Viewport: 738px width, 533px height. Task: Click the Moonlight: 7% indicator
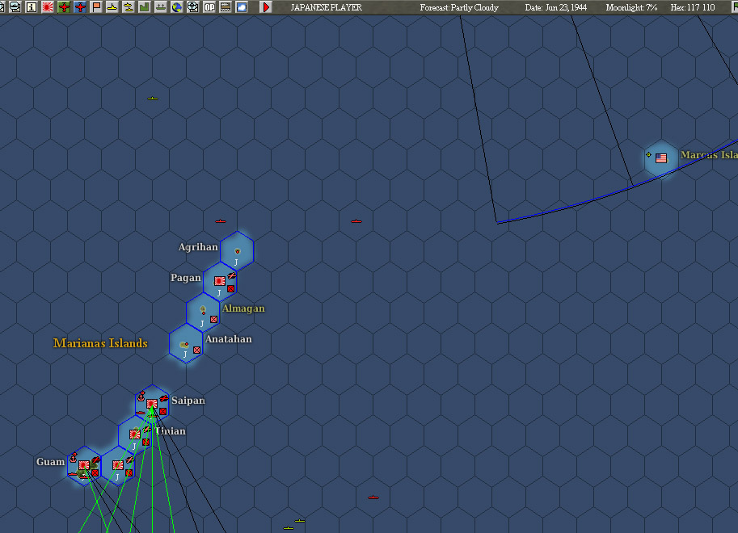(631, 7)
